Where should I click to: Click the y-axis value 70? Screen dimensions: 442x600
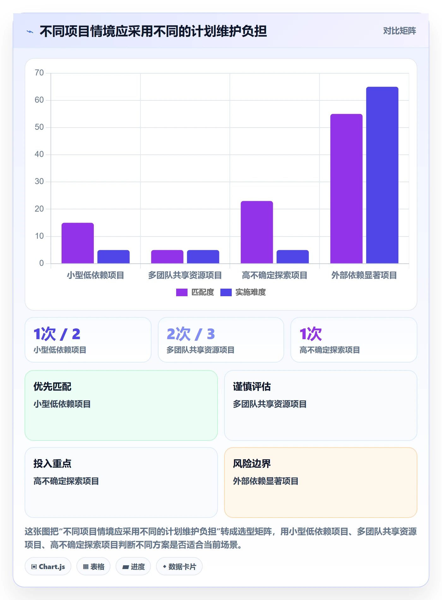coord(39,73)
